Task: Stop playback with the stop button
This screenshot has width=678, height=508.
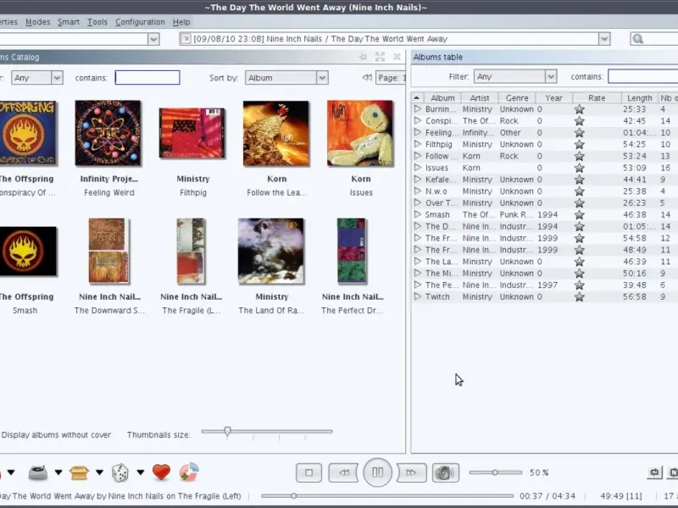Action: click(309, 472)
